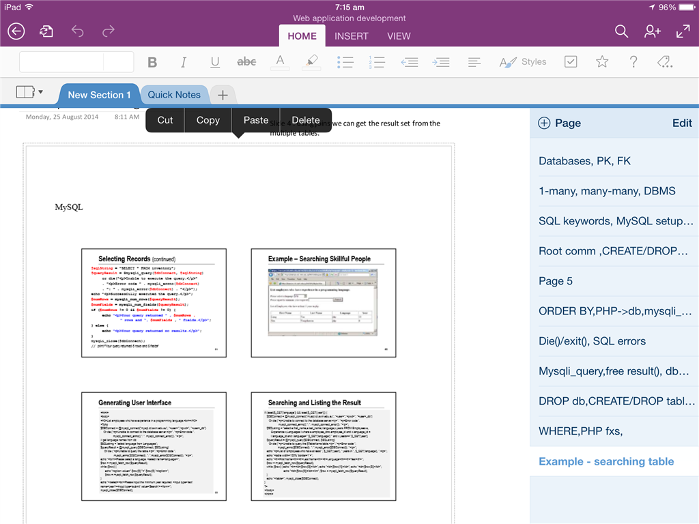The width and height of the screenshot is (699, 524).
Task: Insert bulleted list
Action: click(x=345, y=62)
